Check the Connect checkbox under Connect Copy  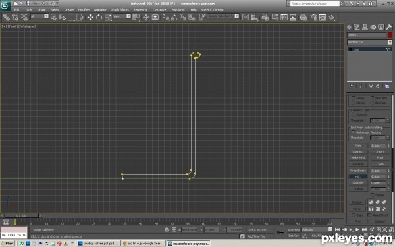353,115
